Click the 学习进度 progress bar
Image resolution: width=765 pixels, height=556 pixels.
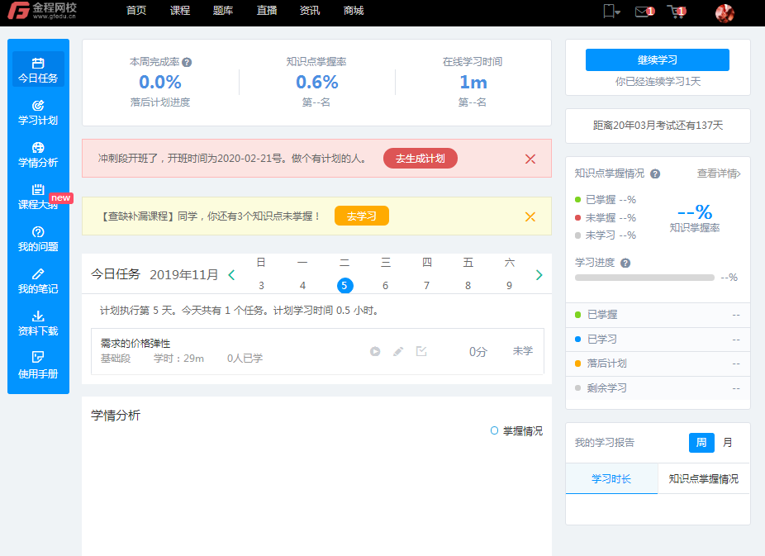pos(644,278)
